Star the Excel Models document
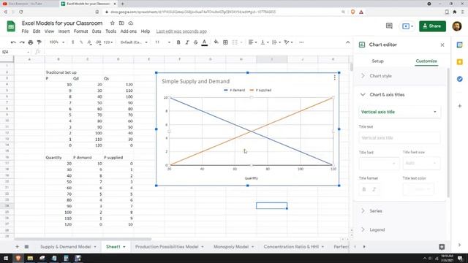The width and height of the screenshot is (468, 263). click(112, 23)
